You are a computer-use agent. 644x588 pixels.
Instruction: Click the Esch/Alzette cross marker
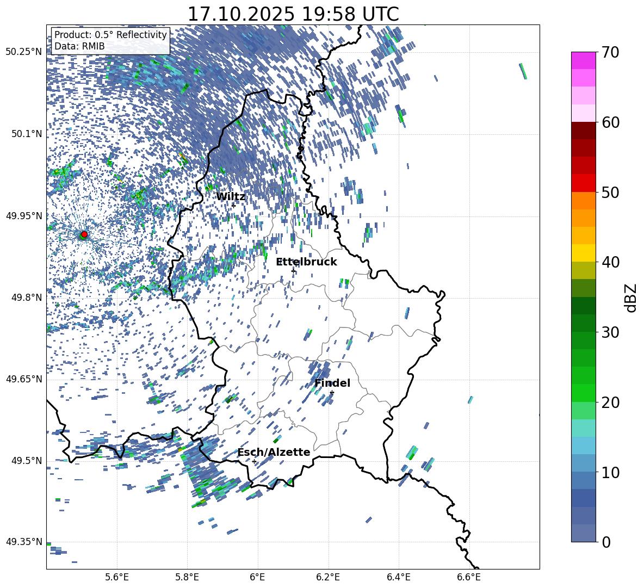coord(254,461)
